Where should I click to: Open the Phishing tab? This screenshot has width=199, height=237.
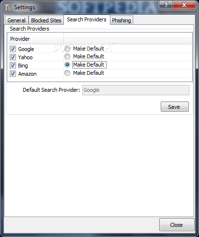pos(122,20)
